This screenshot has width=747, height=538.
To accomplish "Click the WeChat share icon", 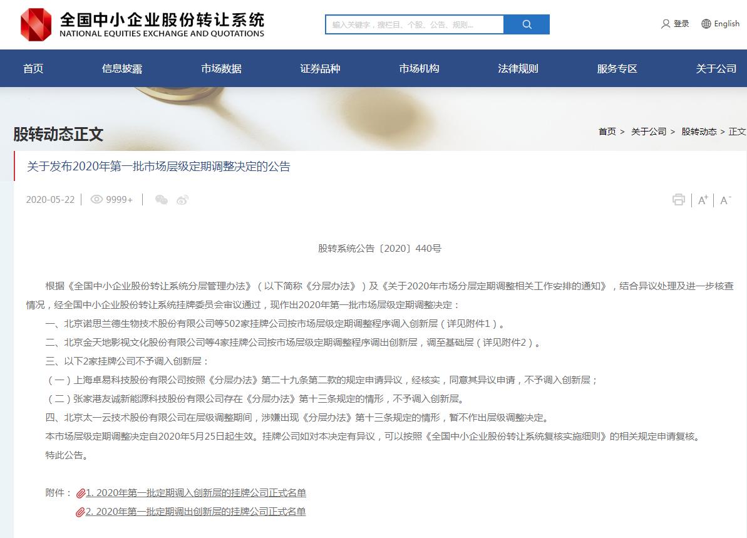I will click(x=162, y=200).
